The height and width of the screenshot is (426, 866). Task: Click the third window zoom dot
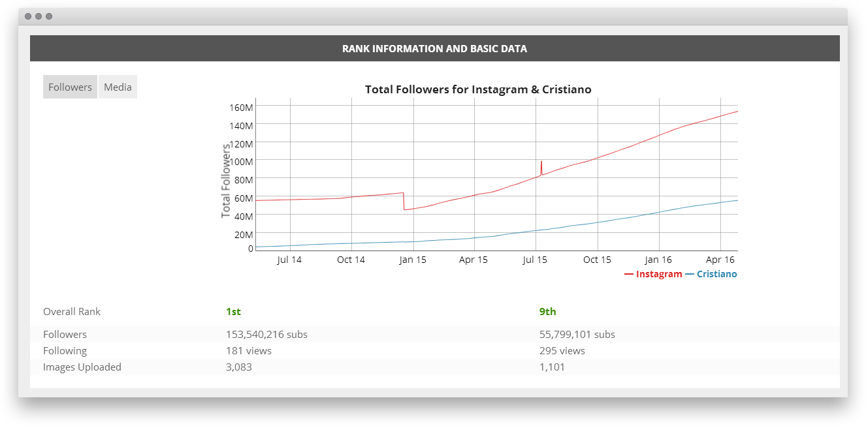(x=49, y=16)
